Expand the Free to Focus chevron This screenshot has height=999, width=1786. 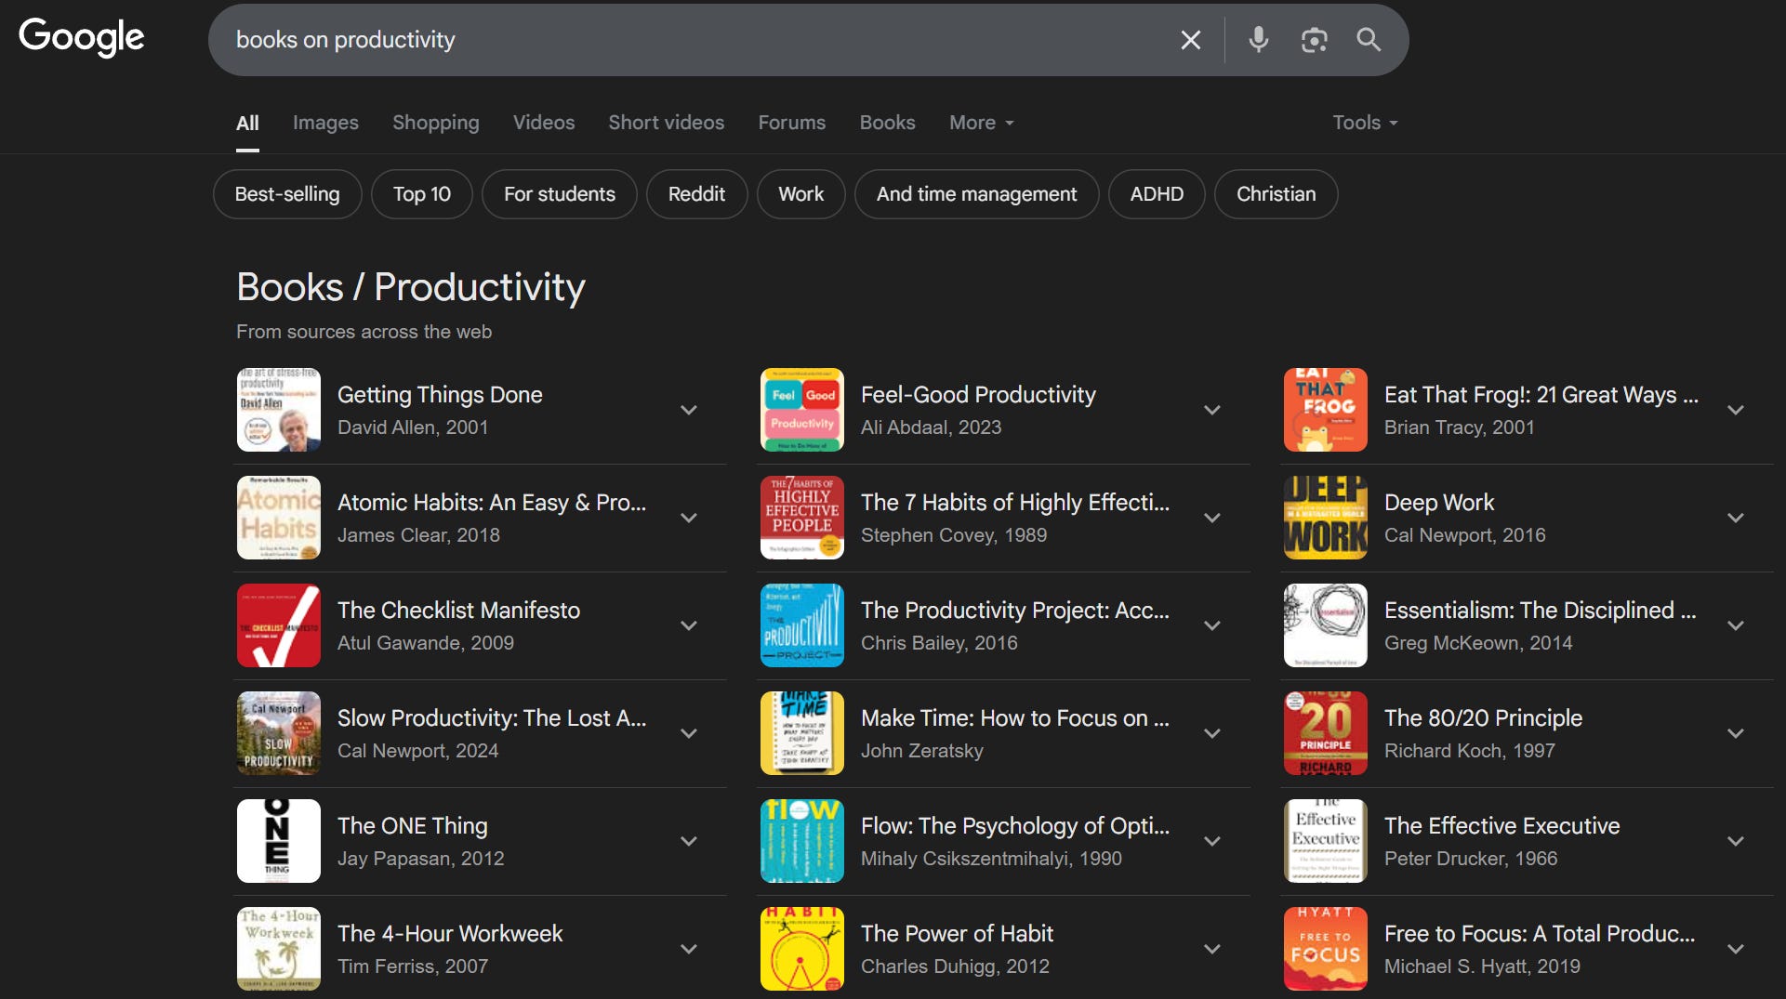click(x=1736, y=949)
